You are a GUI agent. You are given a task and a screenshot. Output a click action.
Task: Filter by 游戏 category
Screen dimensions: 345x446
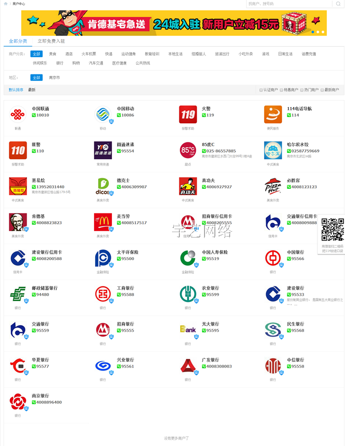click(x=265, y=54)
